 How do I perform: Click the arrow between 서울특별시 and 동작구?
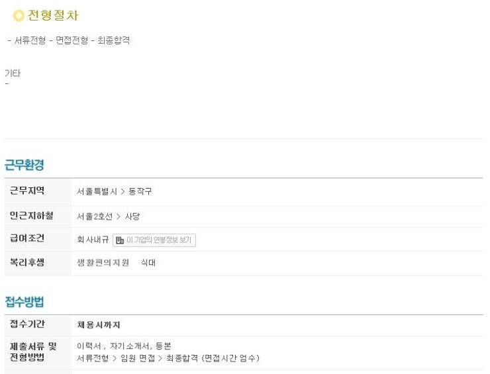click(x=122, y=191)
